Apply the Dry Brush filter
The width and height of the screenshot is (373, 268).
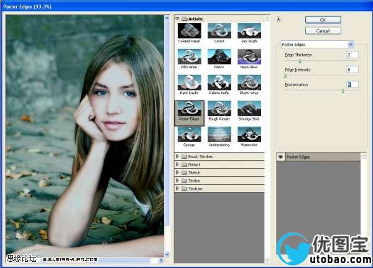(x=248, y=30)
